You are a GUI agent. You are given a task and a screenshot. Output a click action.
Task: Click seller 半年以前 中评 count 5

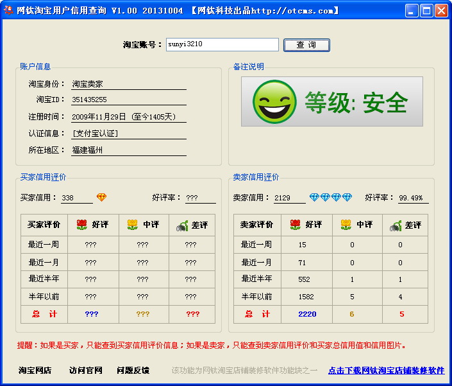click(x=352, y=297)
